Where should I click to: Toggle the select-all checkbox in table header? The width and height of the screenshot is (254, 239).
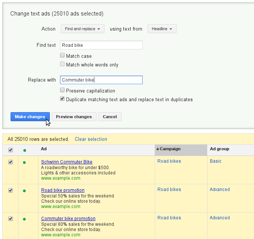coord(11,150)
